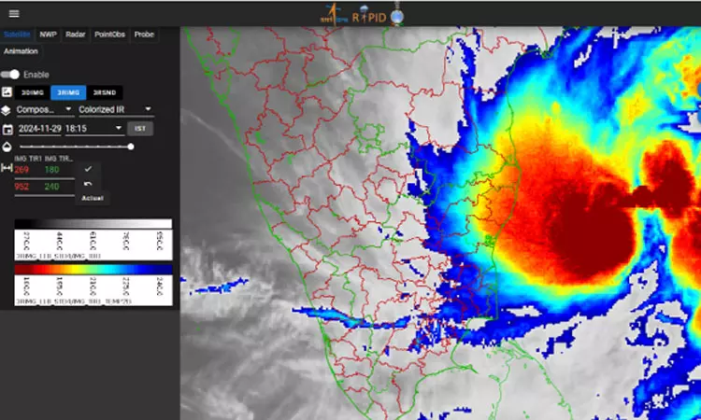Open the hamburger menu
This screenshot has width=701, height=420.
(x=13, y=13)
